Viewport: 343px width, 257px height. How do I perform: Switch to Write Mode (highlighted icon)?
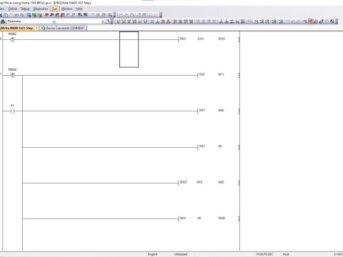pos(311,21)
